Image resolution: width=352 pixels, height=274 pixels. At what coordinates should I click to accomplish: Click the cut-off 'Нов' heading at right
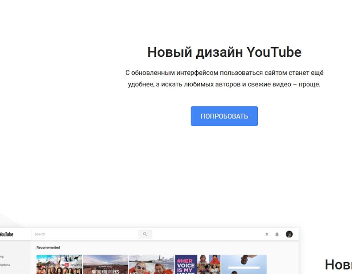[338, 264]
